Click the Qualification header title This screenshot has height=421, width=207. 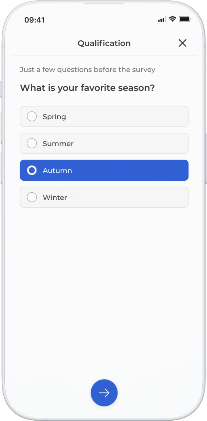tap(104, 43)
